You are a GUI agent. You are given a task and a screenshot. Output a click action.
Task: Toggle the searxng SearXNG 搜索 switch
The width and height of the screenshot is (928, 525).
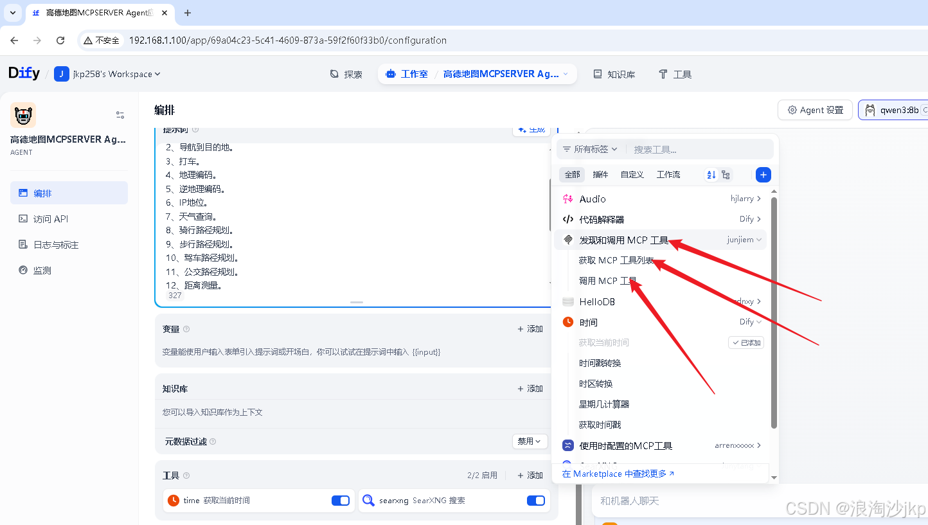535,501
